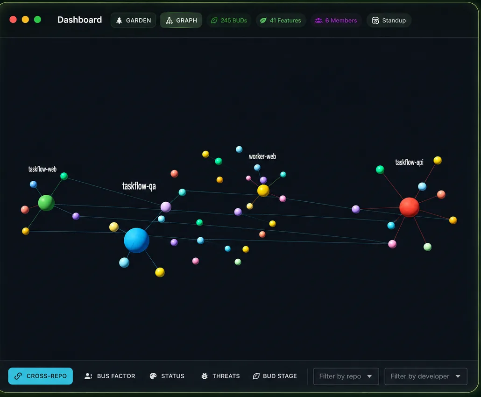Screen dimensions: 481x397
Task: Switch to the GRAPH view
Action: pyautogui.click(x=181, y=20)
